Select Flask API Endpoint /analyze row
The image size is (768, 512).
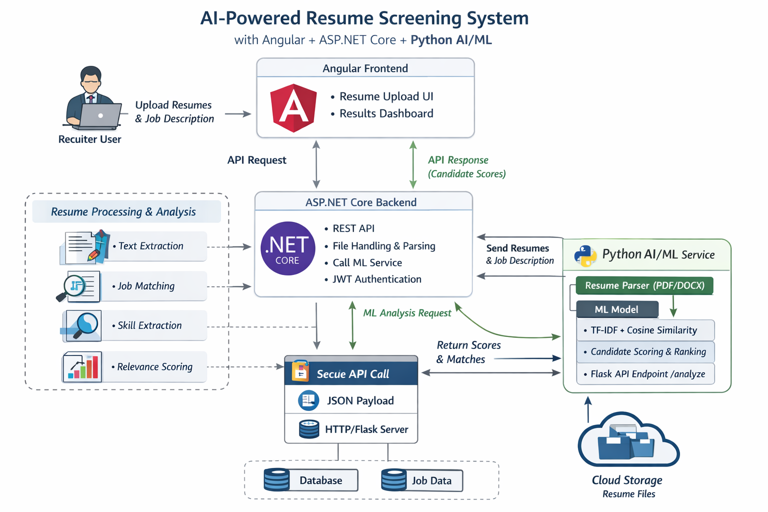[x=645, y=374]
